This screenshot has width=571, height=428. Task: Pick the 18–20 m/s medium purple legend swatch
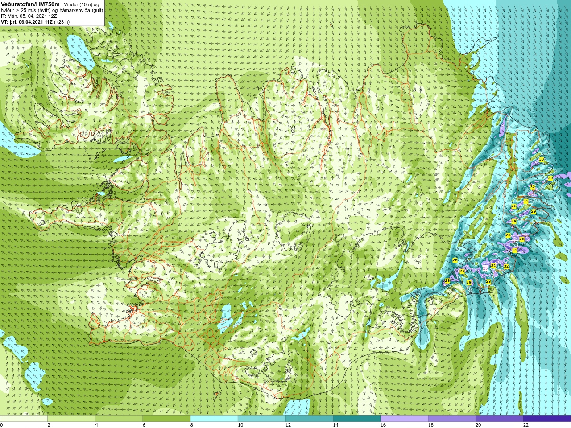[x=452, y=419]
